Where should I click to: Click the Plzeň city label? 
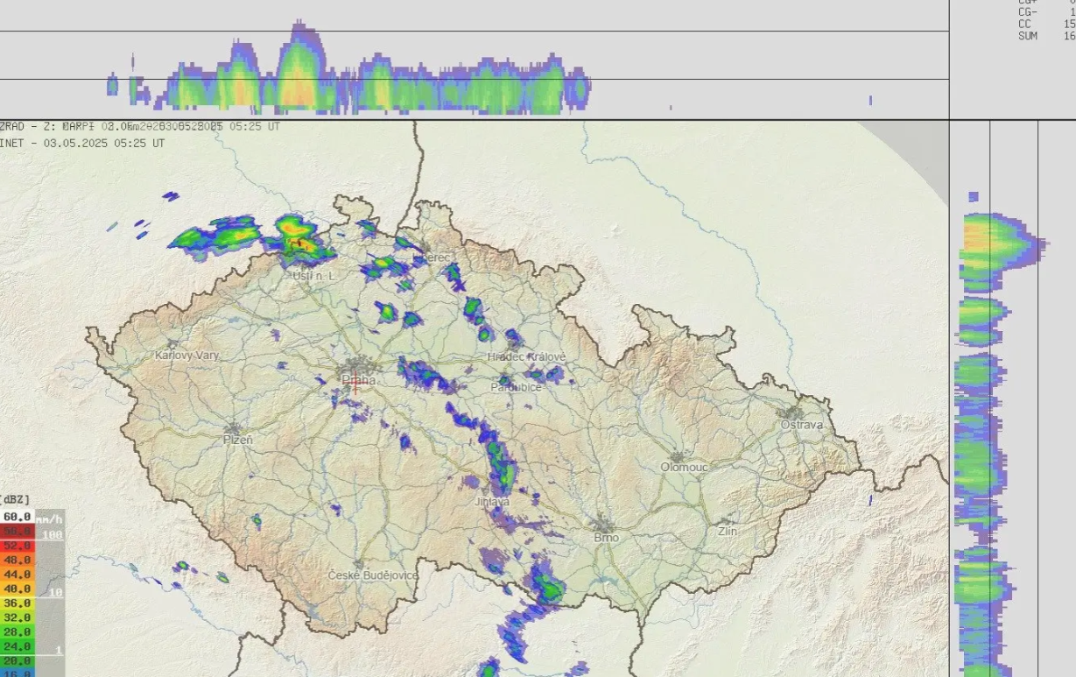click(x=238, y=440)
